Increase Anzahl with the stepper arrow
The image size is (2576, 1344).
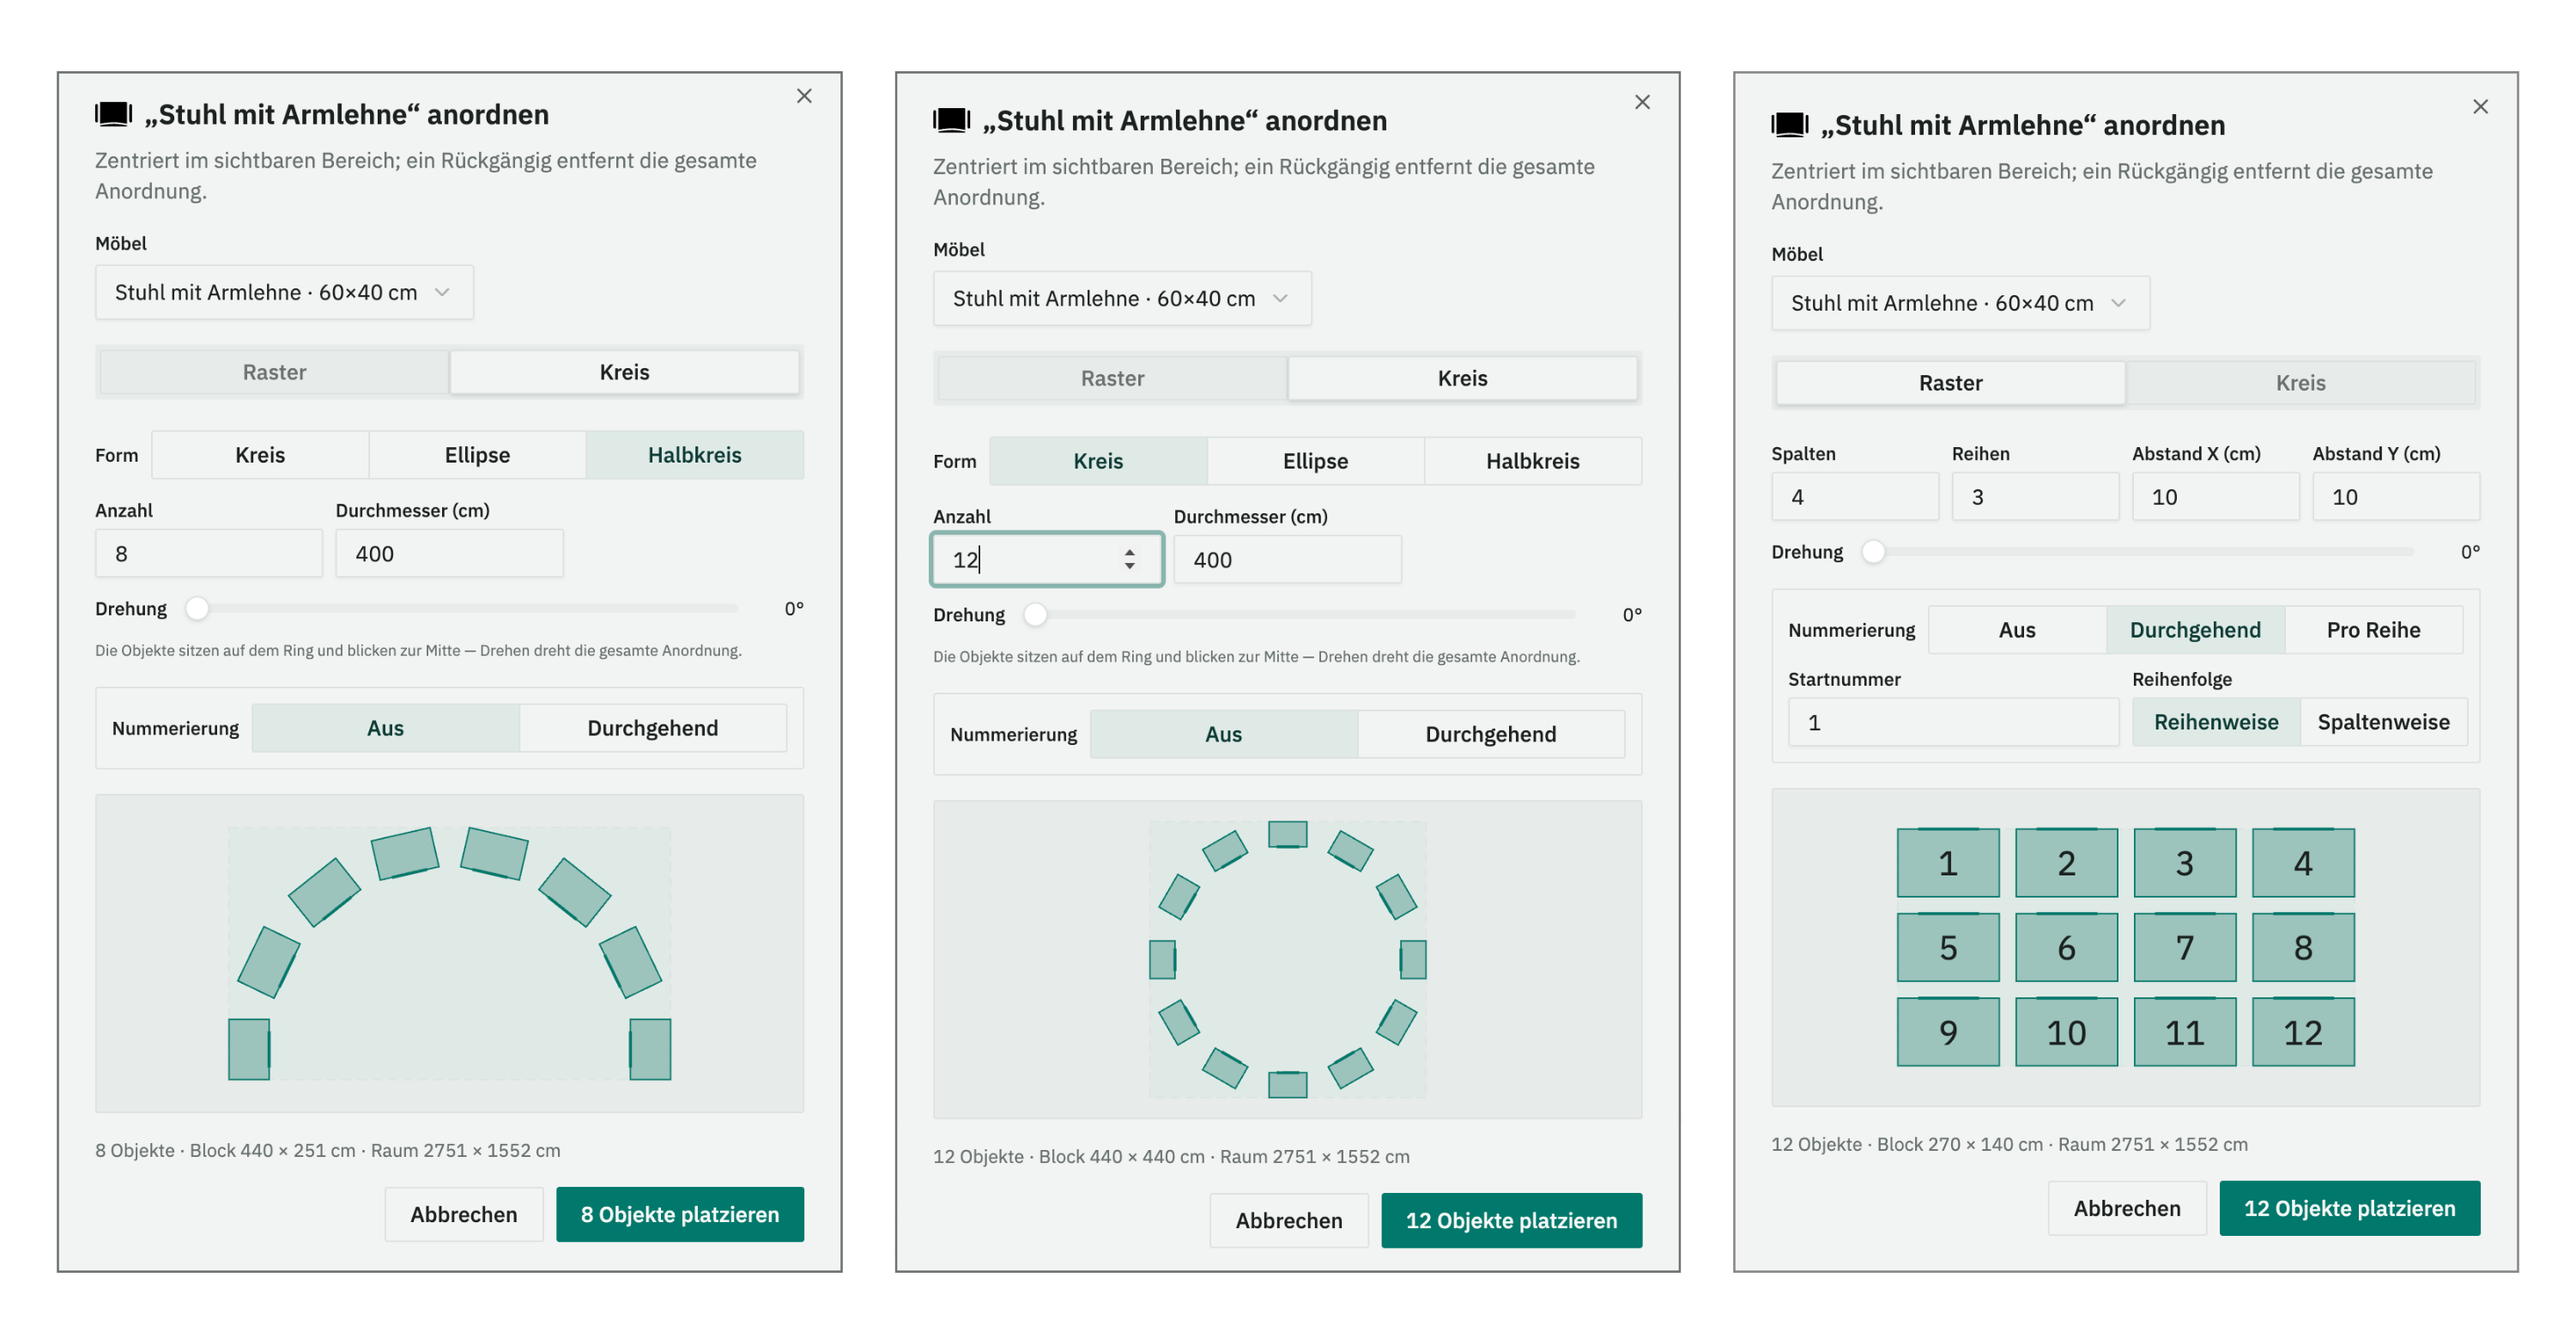(1129, 552)
